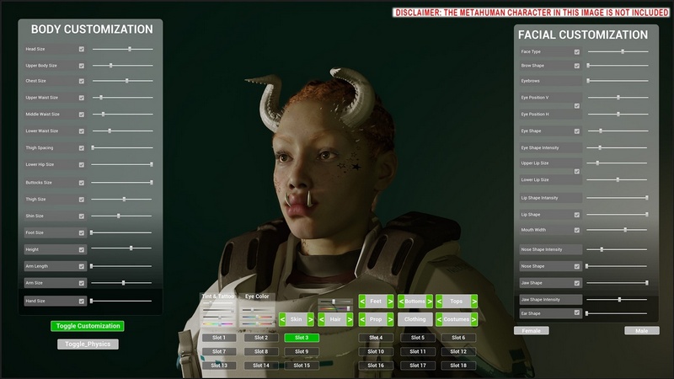Toggle the Face Type checkbox
The height and width of the screenshot is (379, 674).
pos(576,52)
